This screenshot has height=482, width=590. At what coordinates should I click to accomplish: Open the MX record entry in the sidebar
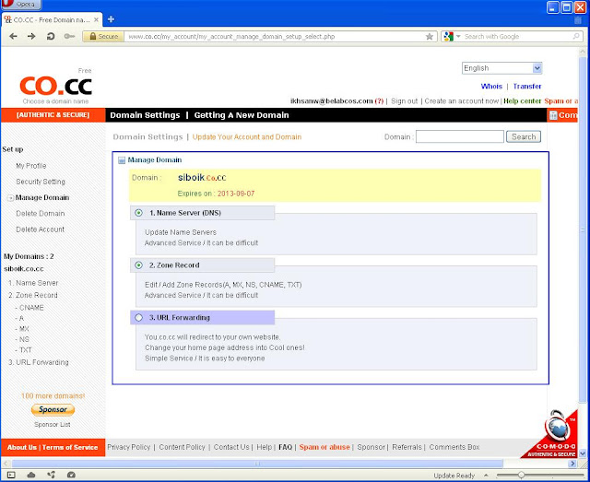(22, 329)
